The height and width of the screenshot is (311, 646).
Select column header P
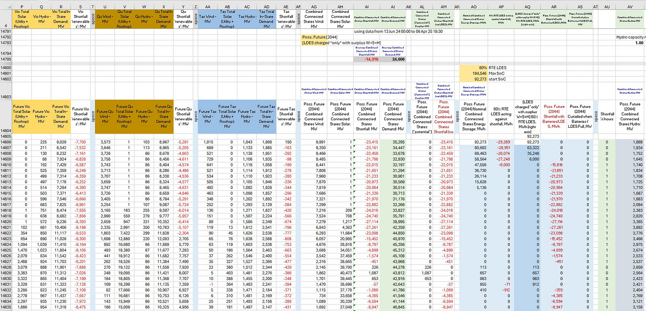22,7
